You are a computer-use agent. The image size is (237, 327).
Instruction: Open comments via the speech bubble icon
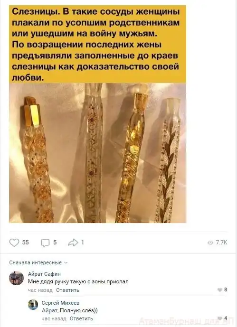pos(45,243)
